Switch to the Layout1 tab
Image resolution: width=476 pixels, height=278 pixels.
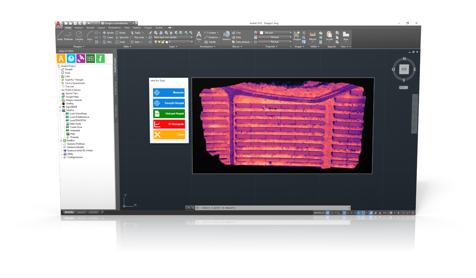coord(81,212)
